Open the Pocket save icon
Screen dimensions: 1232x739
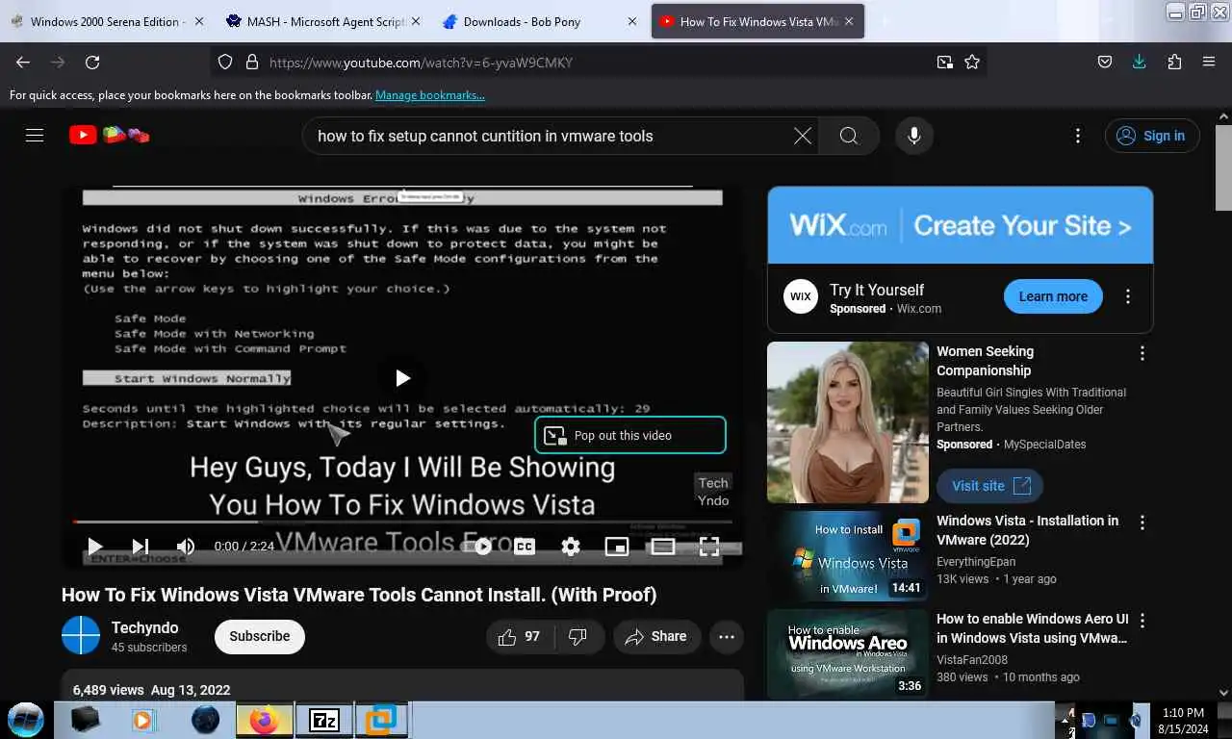[1105, 62]
